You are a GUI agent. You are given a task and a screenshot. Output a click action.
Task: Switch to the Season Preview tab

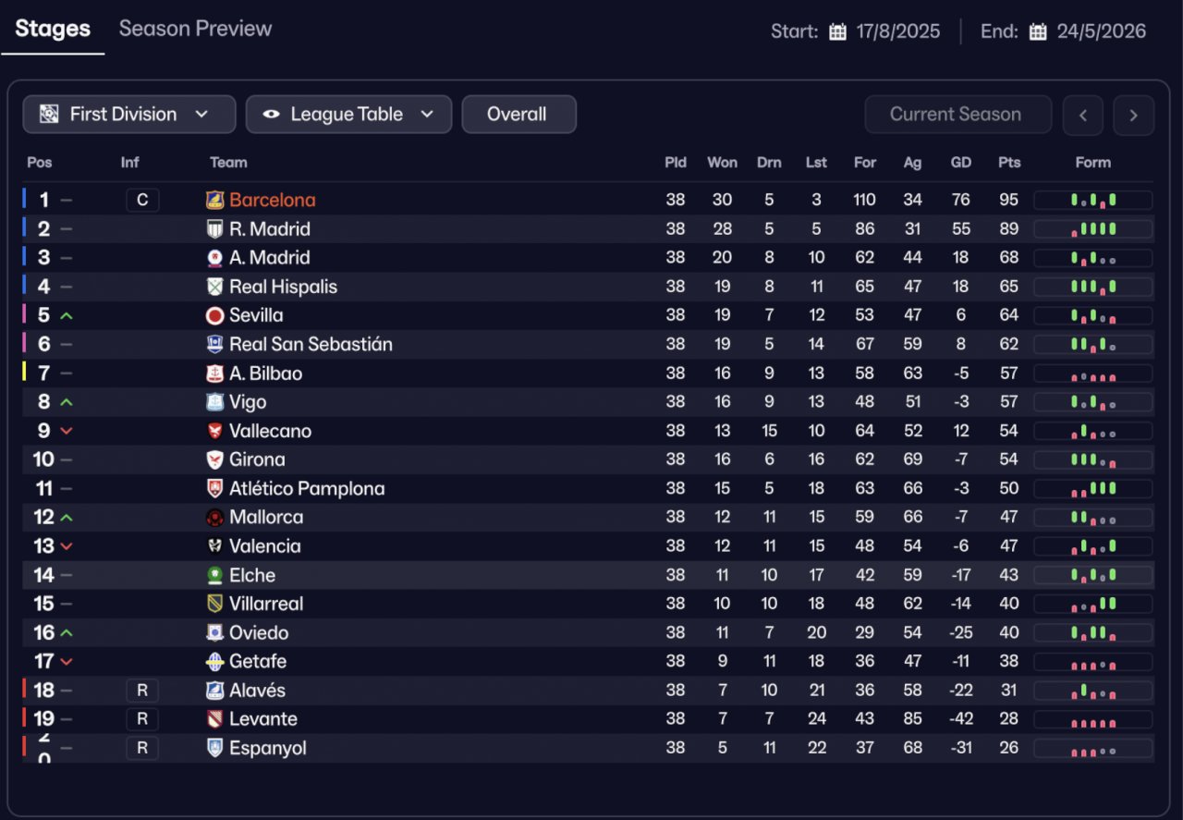(196, 29)
